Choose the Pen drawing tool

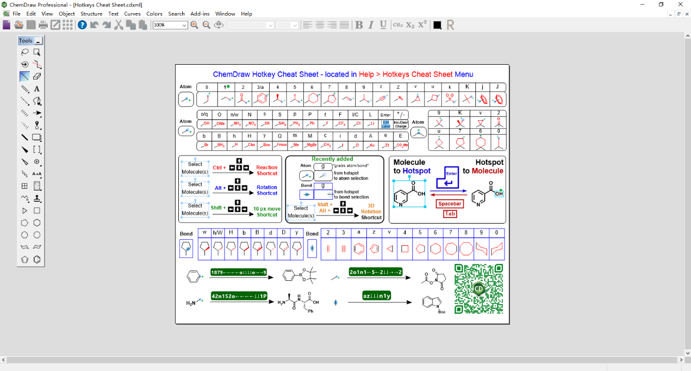coord(37,101)
